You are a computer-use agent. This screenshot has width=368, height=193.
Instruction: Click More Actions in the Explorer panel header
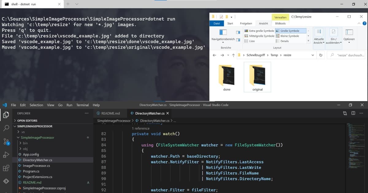pos(87,113)
